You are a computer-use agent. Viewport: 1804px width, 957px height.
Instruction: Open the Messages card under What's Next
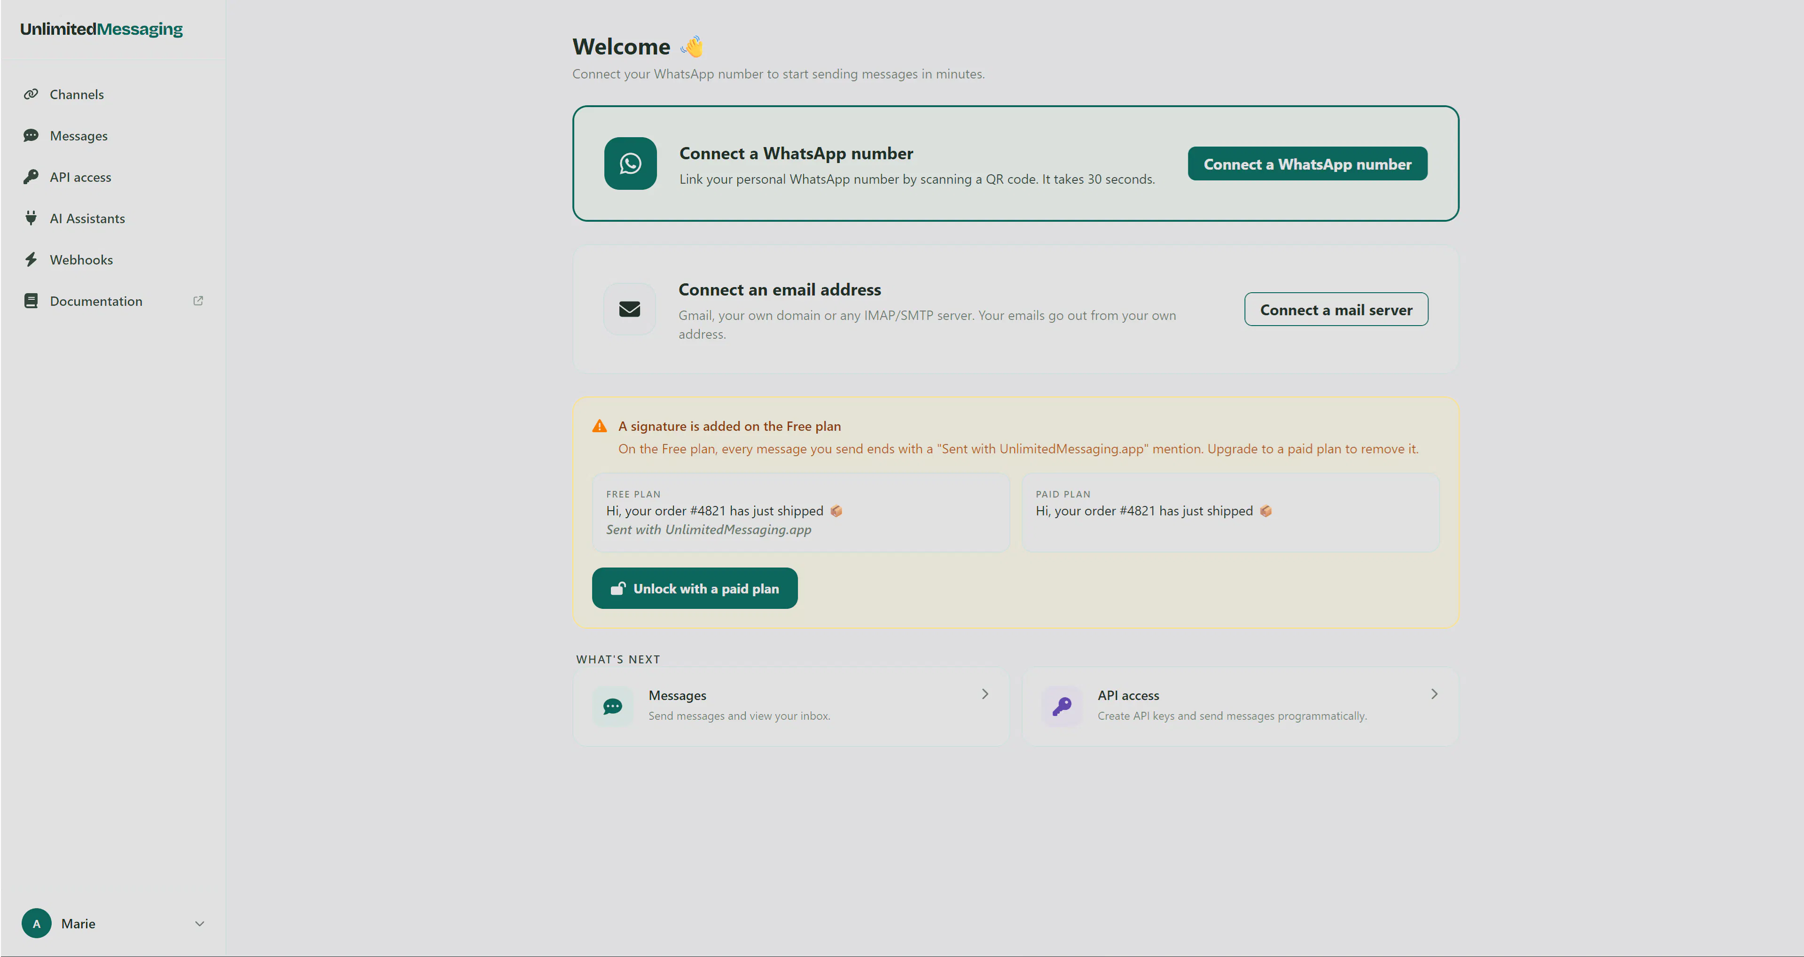coord(791,707)
